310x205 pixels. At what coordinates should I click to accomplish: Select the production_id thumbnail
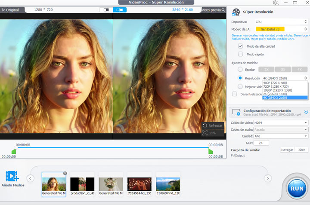(82, 184)
